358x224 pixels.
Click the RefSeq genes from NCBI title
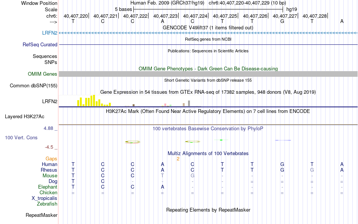[x=208, y=39]
